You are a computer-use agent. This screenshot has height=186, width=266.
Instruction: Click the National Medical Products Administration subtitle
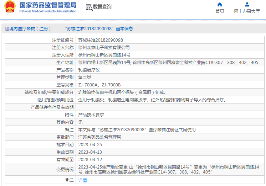click(x=48, y=11)
